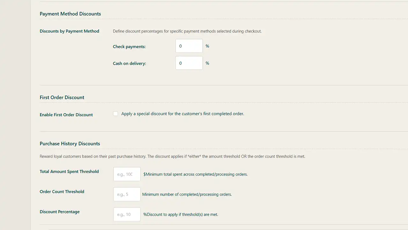Click the "Discount Percentage" label
The height and width of the screenshot is (230, 408).
[60, 212]
